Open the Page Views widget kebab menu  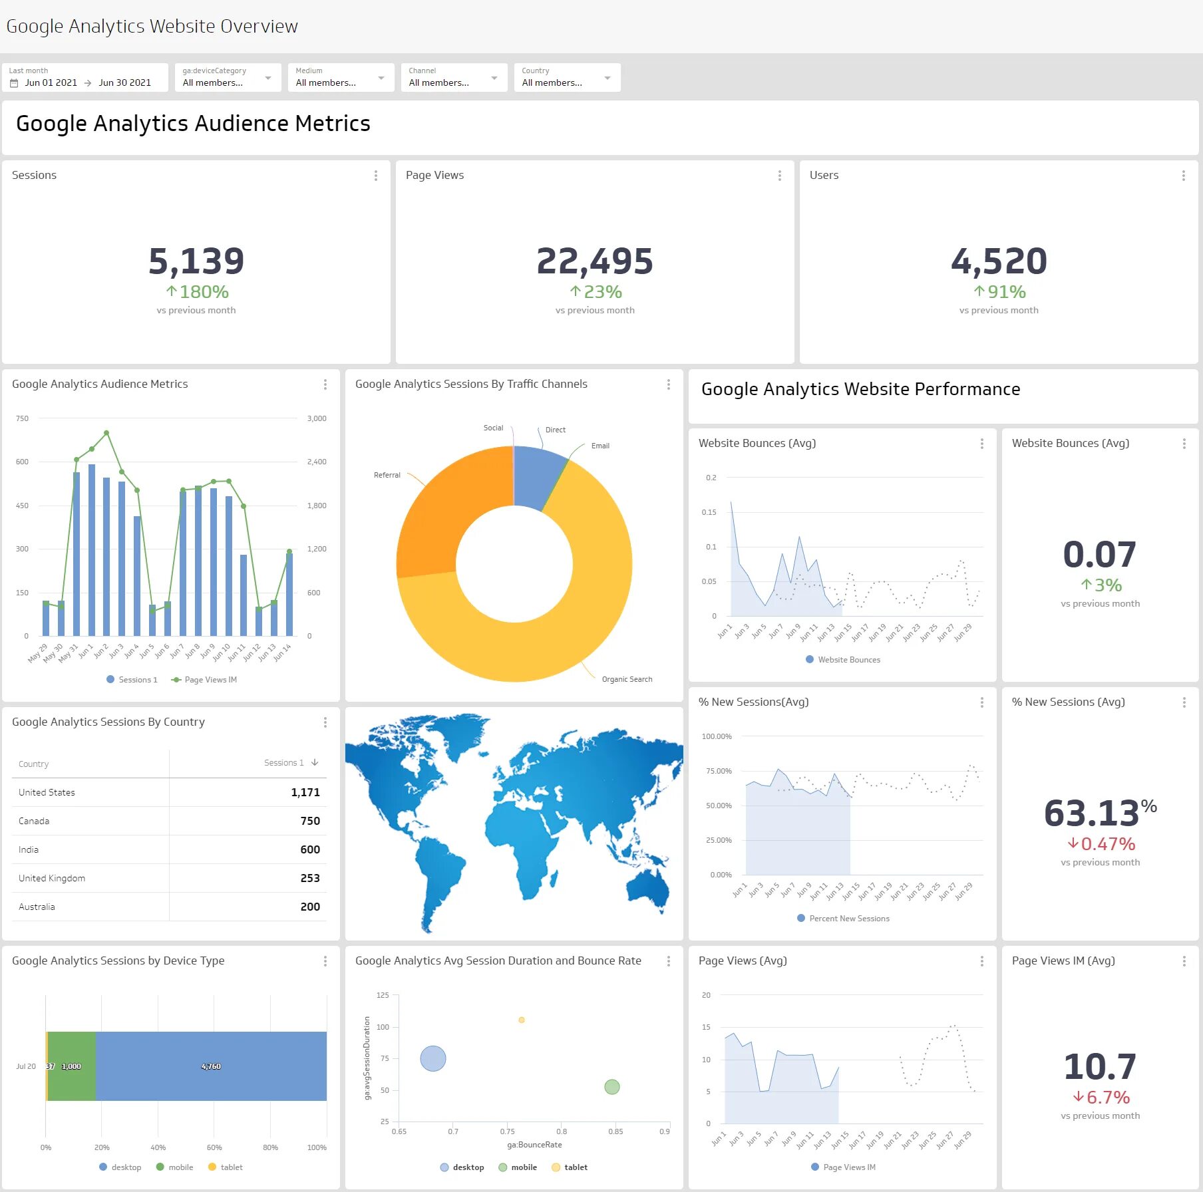tap(780, 176)
